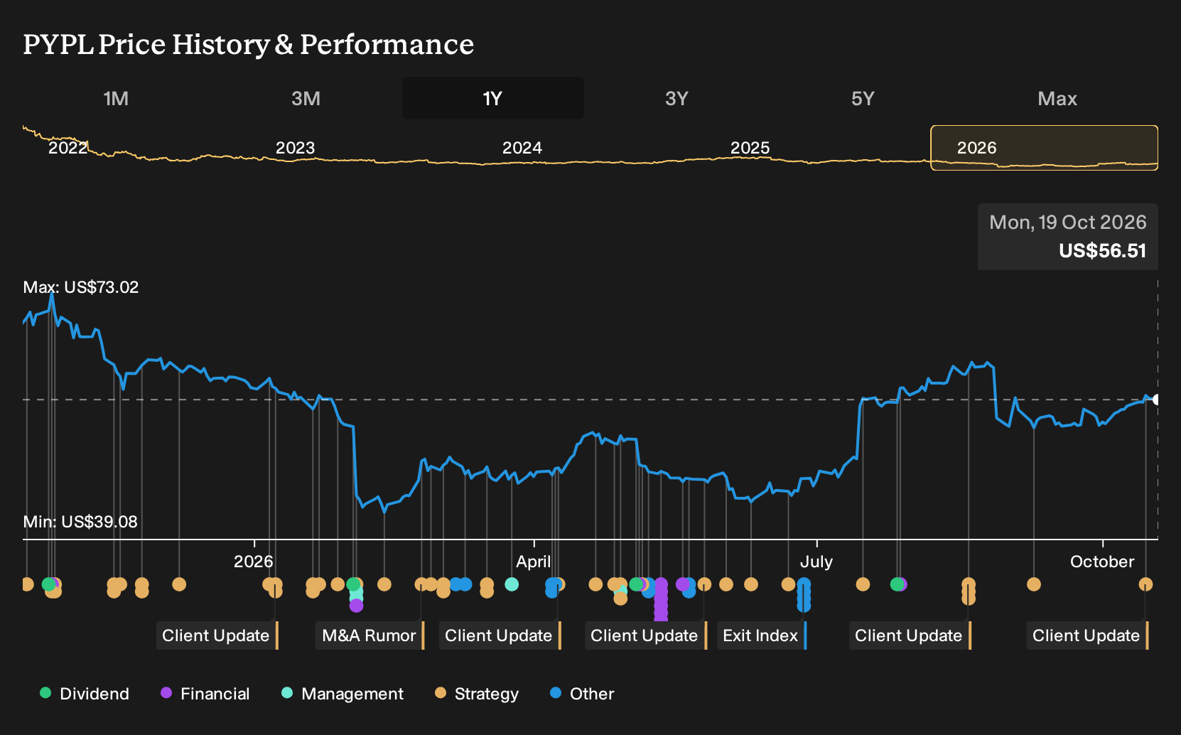The image size is (1181, 735).
Task: Select the 3M range tab
Action: [x=306, y=98]
